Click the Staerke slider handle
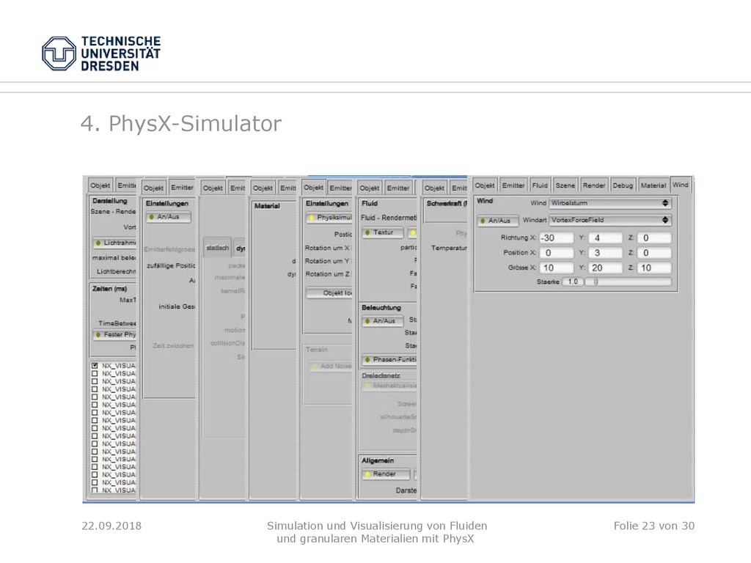Viewport: 751px width, 563px height. click(596, 282)
